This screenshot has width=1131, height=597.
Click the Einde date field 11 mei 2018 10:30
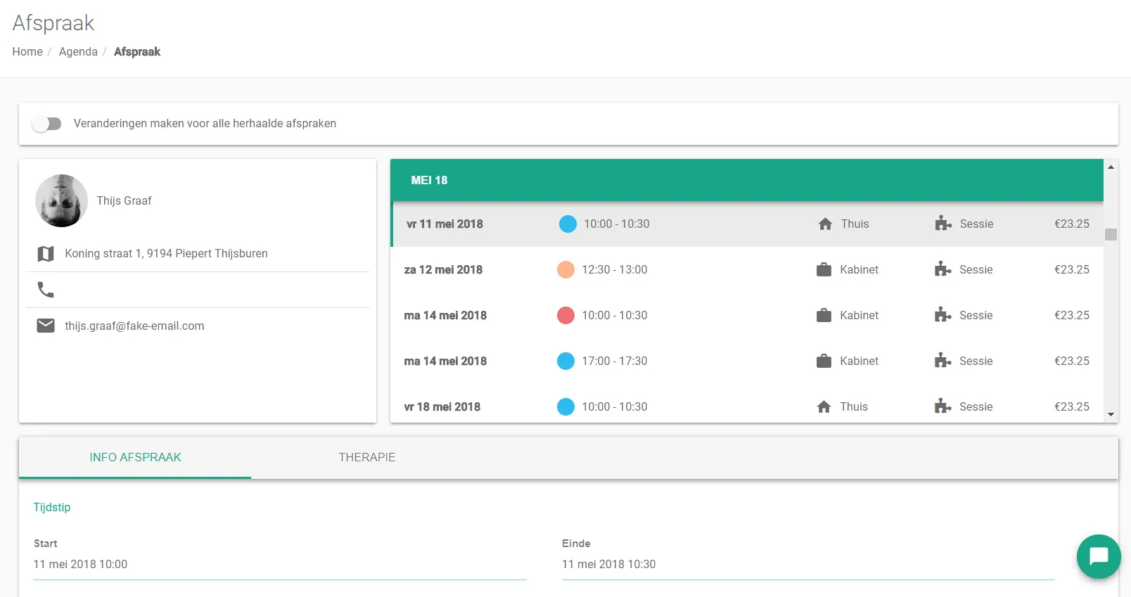[x=808, y=565]
